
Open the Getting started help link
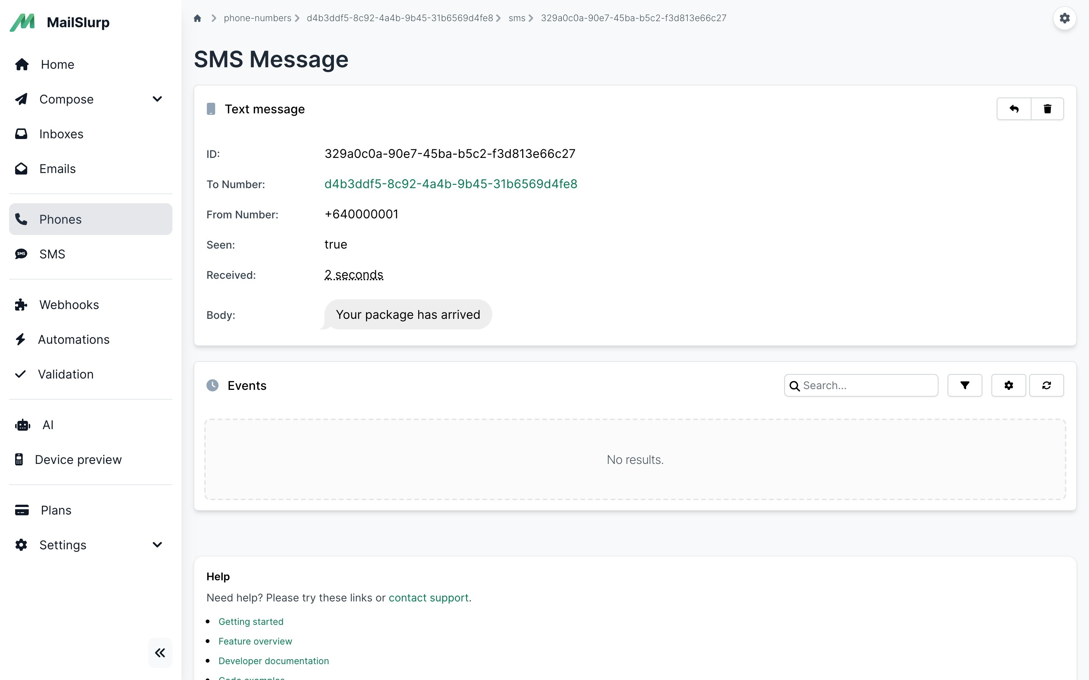(x=251, y=621)
